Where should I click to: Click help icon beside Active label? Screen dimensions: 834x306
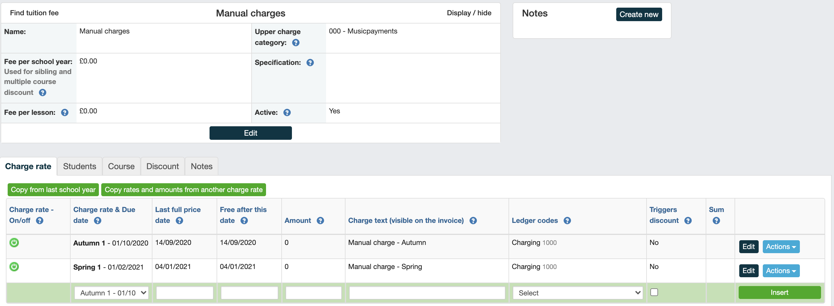[x=287, y=112]
